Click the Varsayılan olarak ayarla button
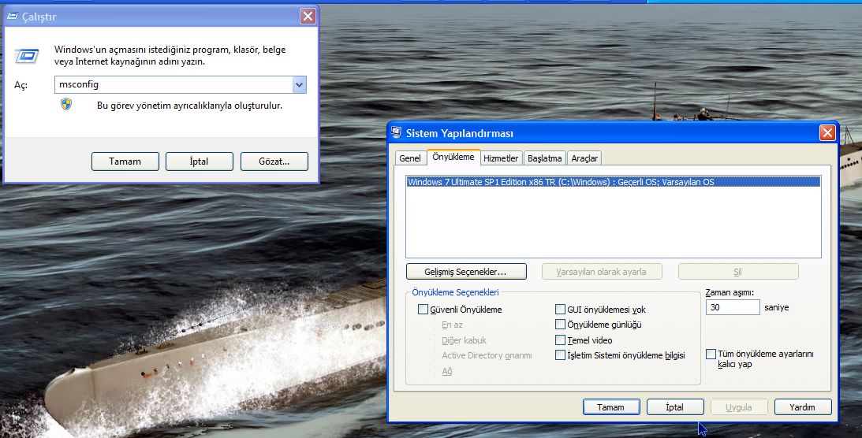 602,272
